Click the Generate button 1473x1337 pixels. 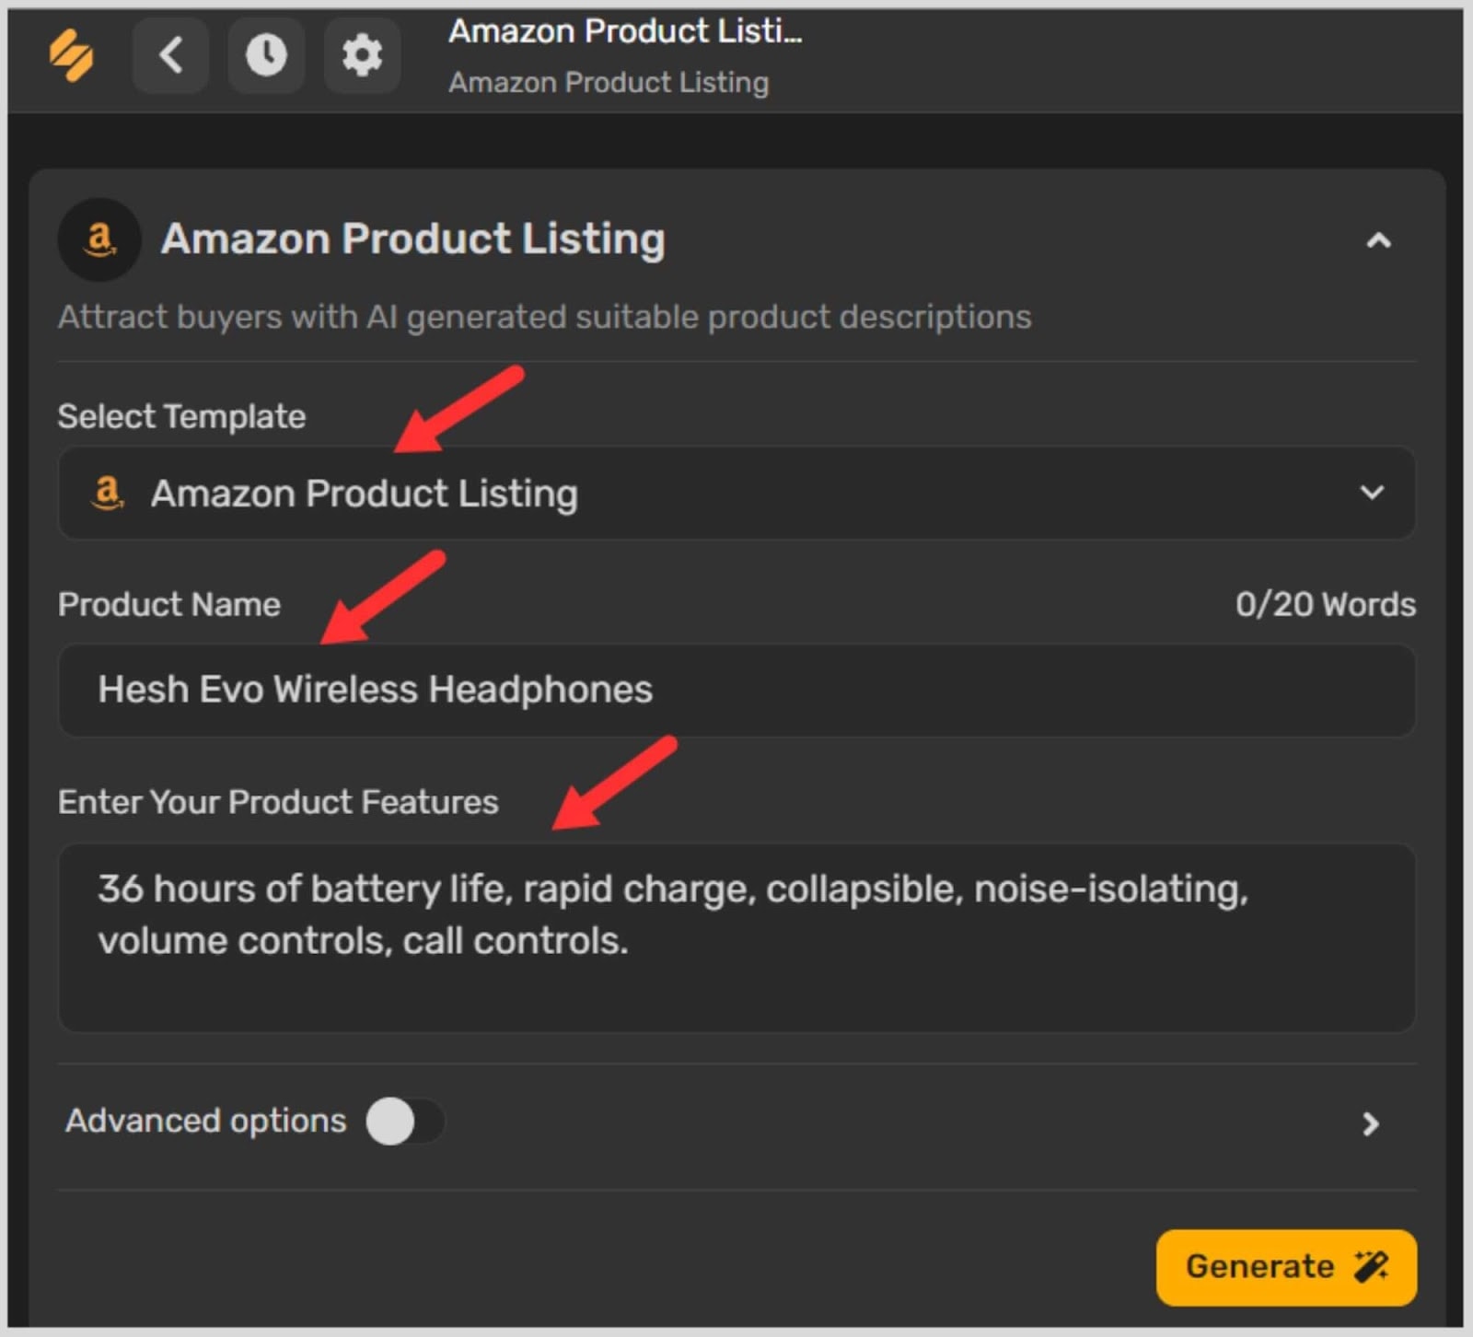tap(1285, 1267)
